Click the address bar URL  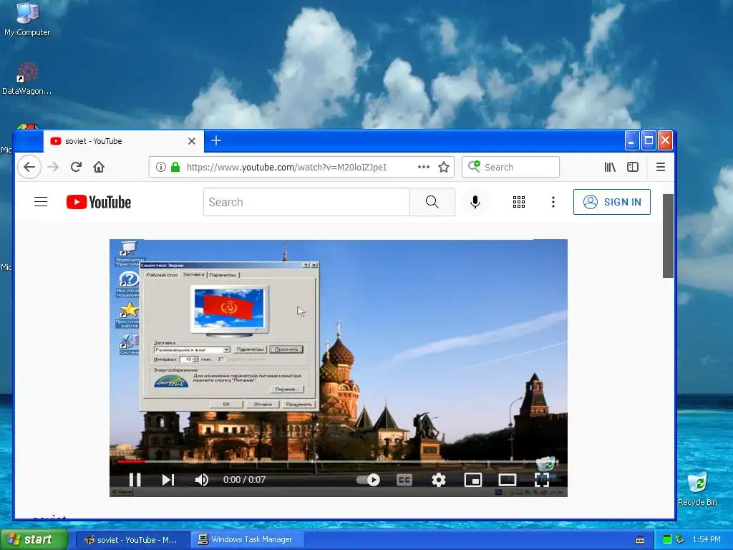[286, 167]
